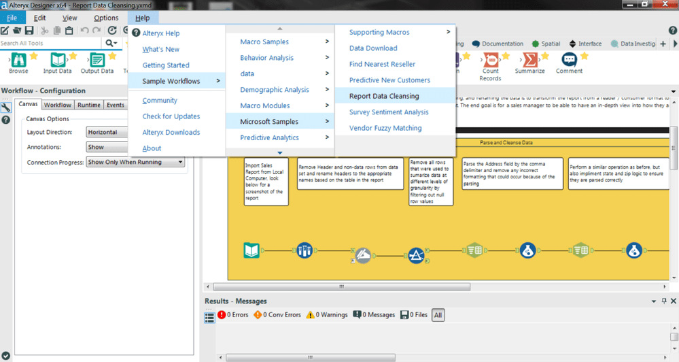Toggle the 0 Errors filter in Results
This screenshot has width=679, height=362.
click(x=233, y=315)
